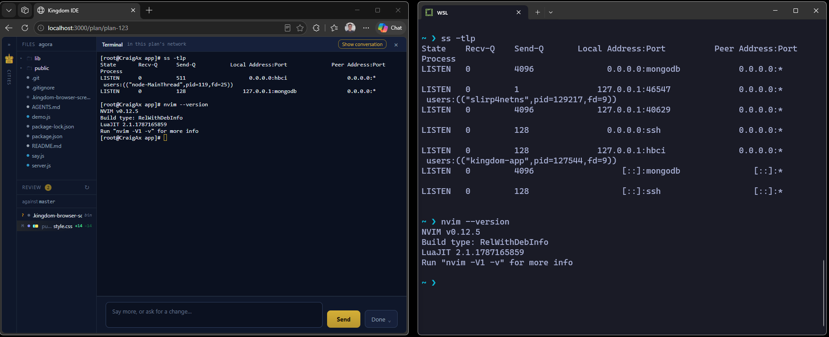Go back using the browser back arrow
Viewport: 829px width, 337px height.
pyautogui.click(x=9, y=28)
